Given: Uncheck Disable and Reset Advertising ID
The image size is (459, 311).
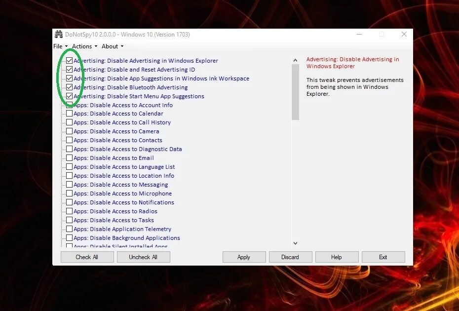Looking at the screenshot, I should [70, 70].
